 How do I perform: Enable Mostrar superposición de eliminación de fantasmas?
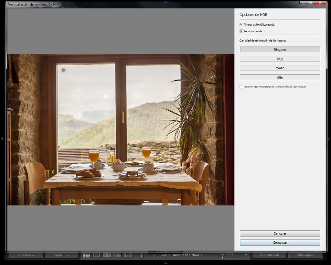point(241,87)
